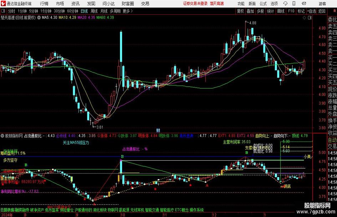This screenshot has height=217, width=337.
Task: Switch to 5分钟 period tab
Action: (x=34, y=11)
